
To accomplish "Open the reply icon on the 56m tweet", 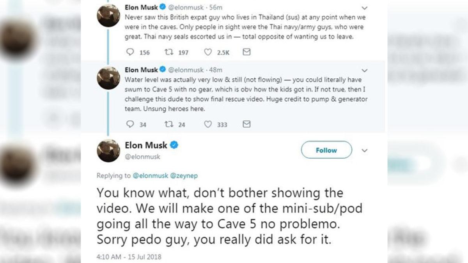I will pos(130,52).
